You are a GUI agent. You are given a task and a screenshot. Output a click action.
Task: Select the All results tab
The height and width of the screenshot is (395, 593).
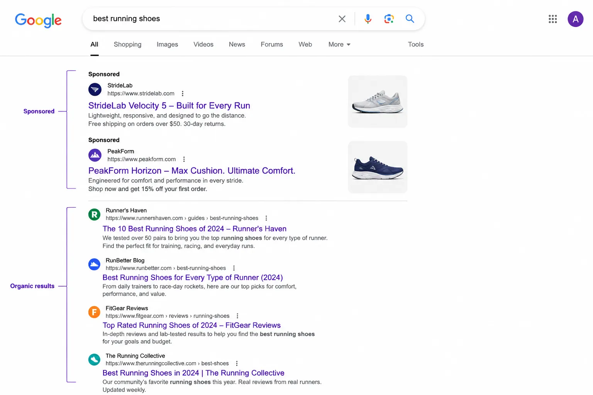coord(95,44)
